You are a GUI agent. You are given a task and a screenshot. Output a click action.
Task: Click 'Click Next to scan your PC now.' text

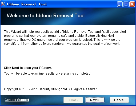pos(28,68)
